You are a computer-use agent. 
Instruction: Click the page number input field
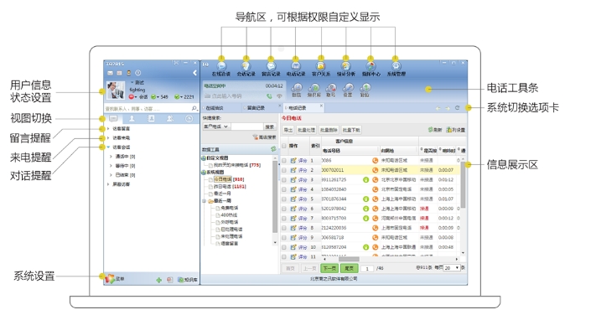367,268
